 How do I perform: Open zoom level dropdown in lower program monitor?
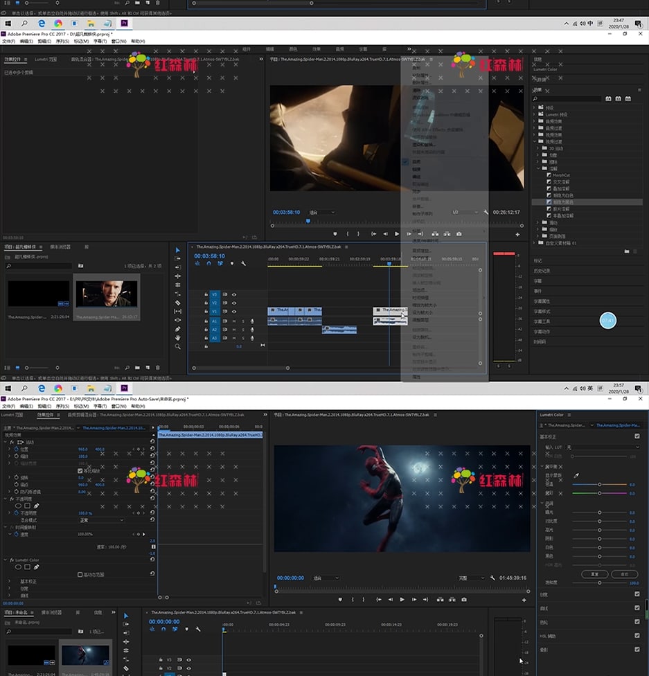click(326, 578)
